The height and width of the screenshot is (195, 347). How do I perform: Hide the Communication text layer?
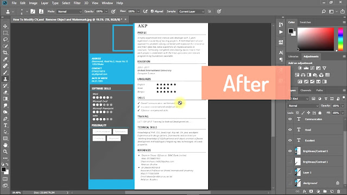[290, 119]
